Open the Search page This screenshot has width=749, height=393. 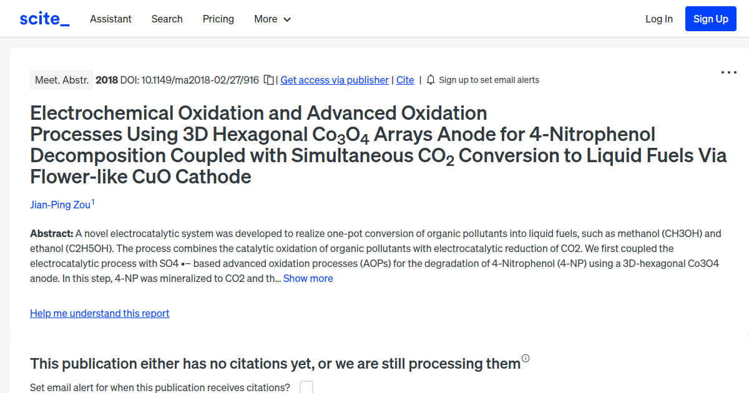[x=167, y=19]
